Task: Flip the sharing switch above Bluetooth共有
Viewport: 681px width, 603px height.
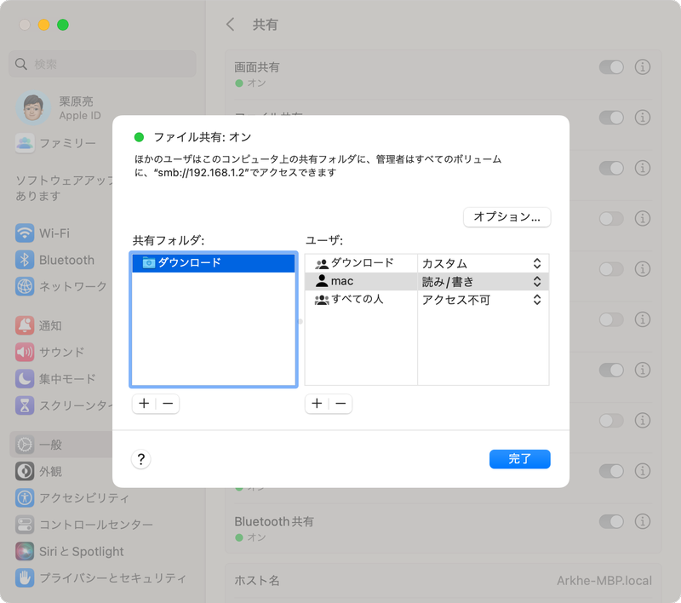Action: [612, 471]
